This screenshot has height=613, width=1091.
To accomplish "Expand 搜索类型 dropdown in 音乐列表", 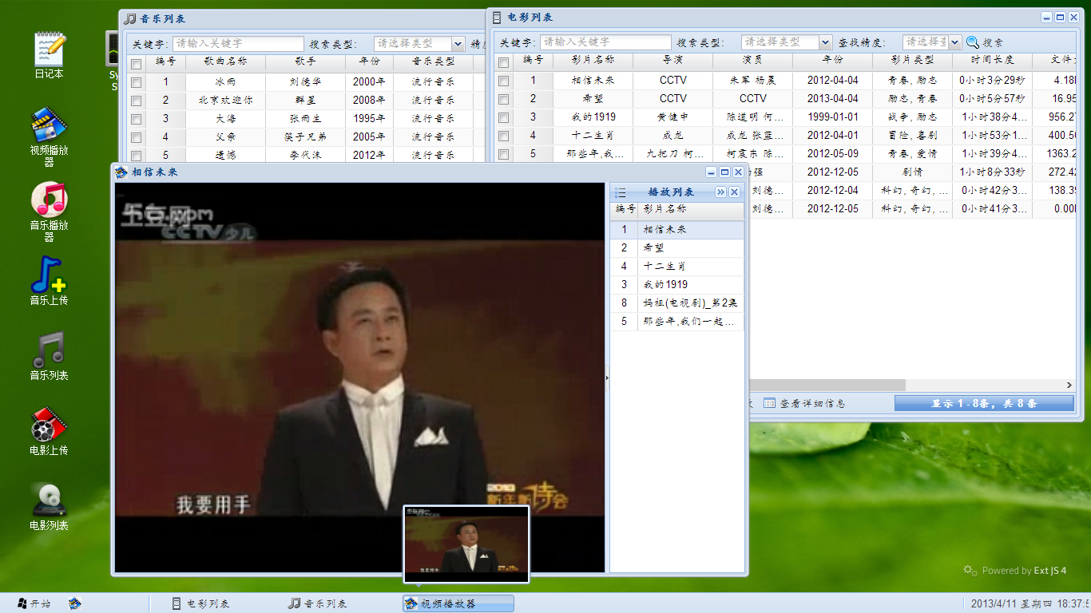I will pos(458,44).
